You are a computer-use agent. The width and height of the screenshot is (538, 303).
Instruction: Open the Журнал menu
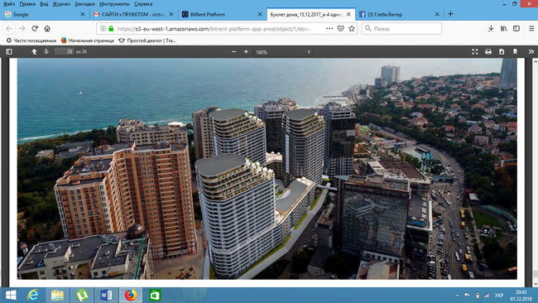61,4
